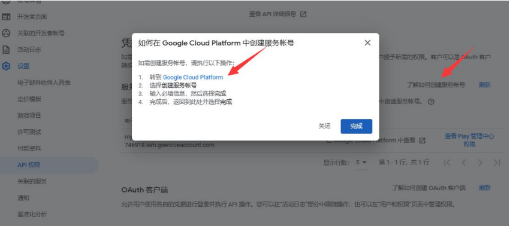Click external-link icon beside 查看 API 详细信息
Viewport: 510px width, 226px height.
click(x=303, y=14)
